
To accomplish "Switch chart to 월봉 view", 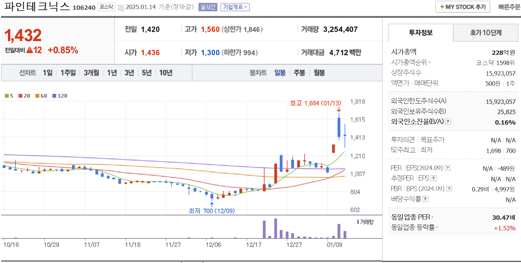I will pyautogui.click(x=319, y=73).
